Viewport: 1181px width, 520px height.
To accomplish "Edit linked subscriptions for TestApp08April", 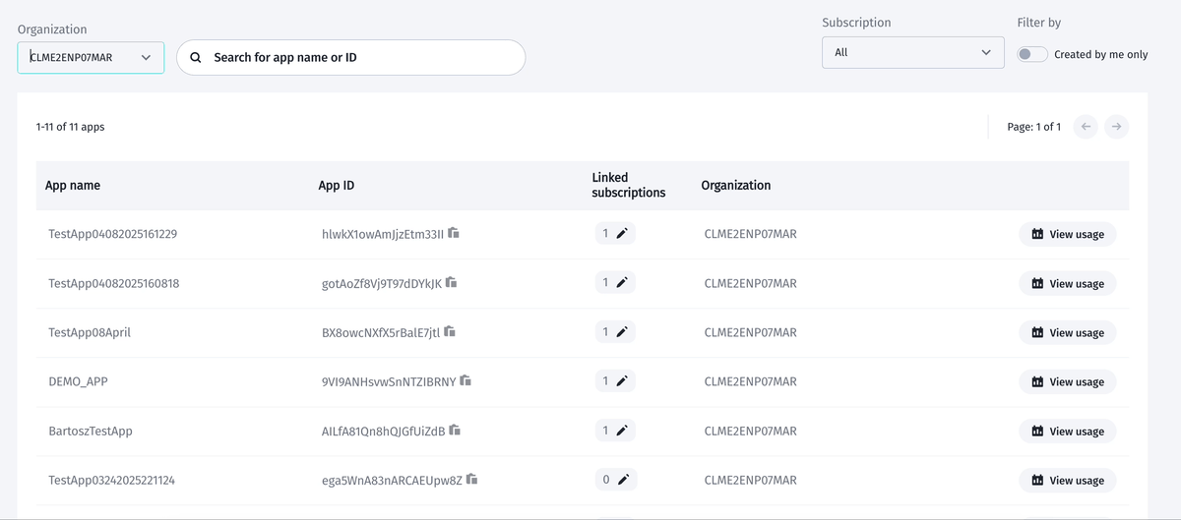I will point(622,332).
